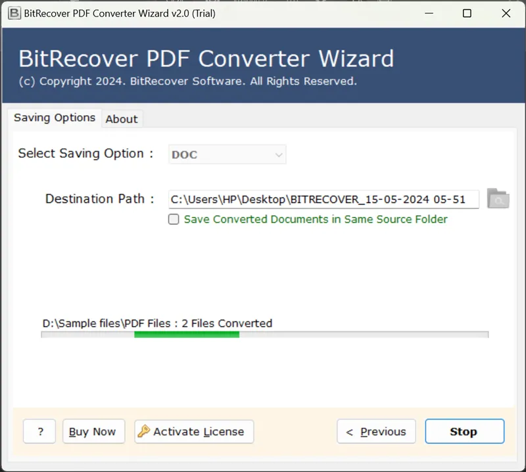The image size is (526, 472).
Task: Open help with the question mark button
Action: 40,431
